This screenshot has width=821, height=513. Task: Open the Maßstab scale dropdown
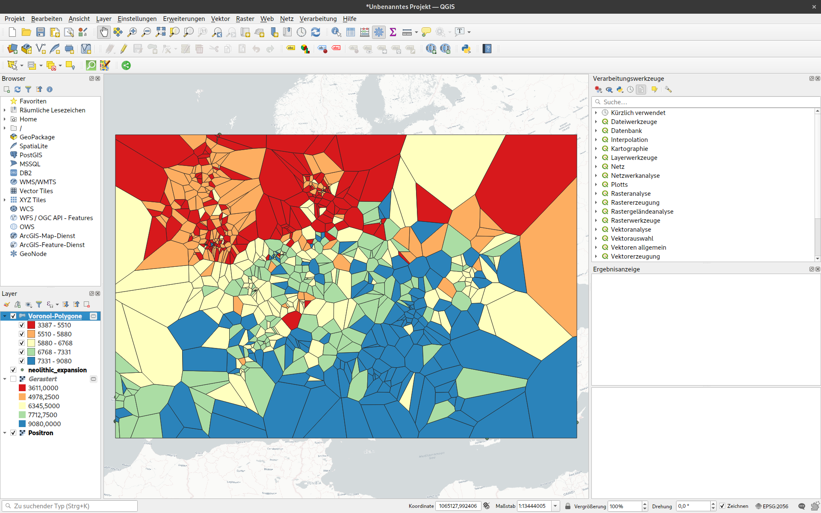pyautogui.click(x=555, y=506)
